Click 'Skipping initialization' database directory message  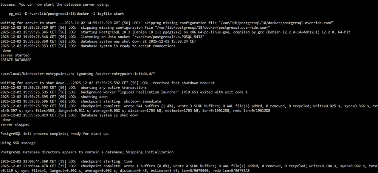(87, 152)
